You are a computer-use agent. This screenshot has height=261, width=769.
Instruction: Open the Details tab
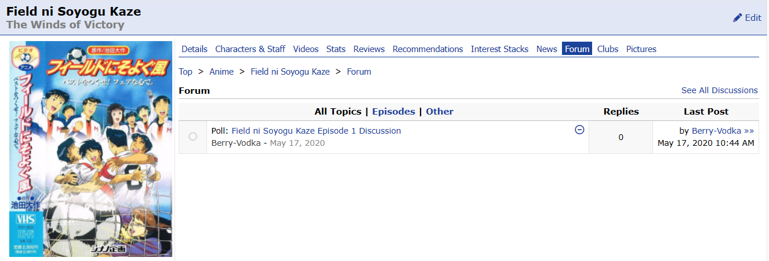pos(194,49)
